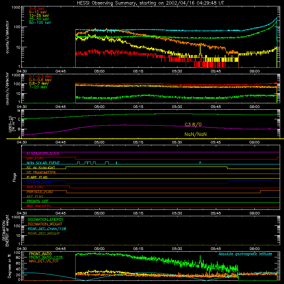
Task: Select the NON_SOLAR_EVENT flag label
Action: pyautogui.click(x=43, y=163)
